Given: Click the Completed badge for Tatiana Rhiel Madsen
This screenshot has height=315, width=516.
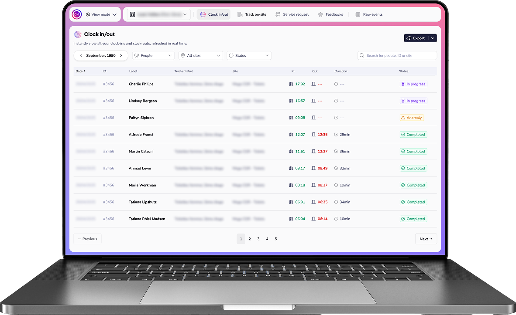Looking at the screenshot, I should point(413,219).
